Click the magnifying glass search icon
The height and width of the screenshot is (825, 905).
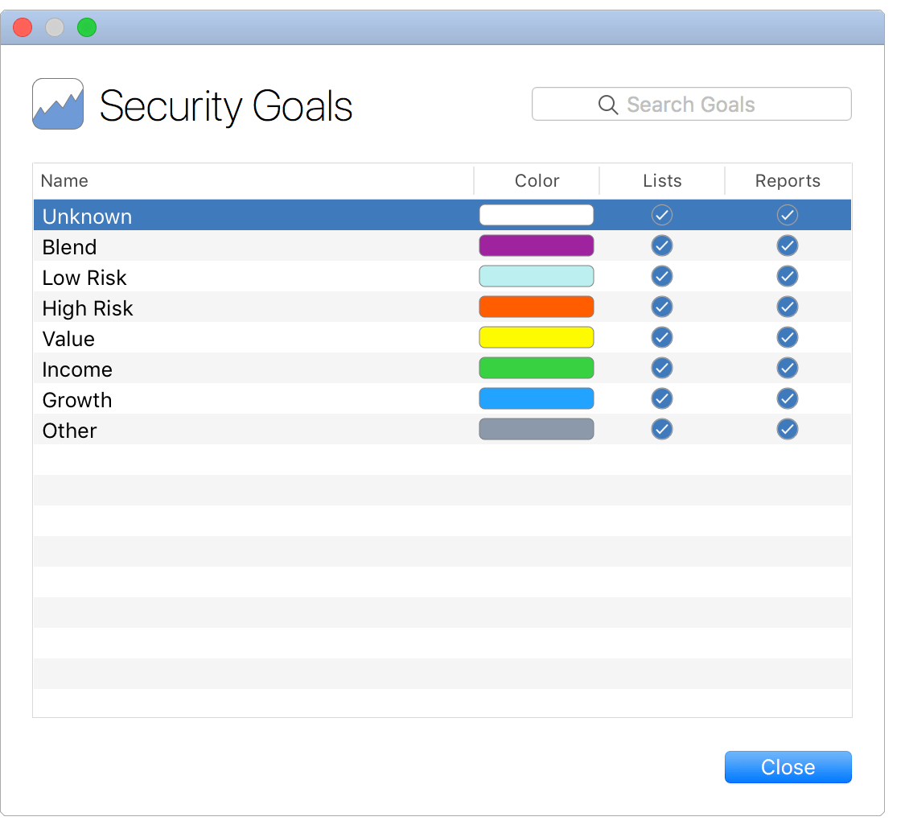(608, 105)
